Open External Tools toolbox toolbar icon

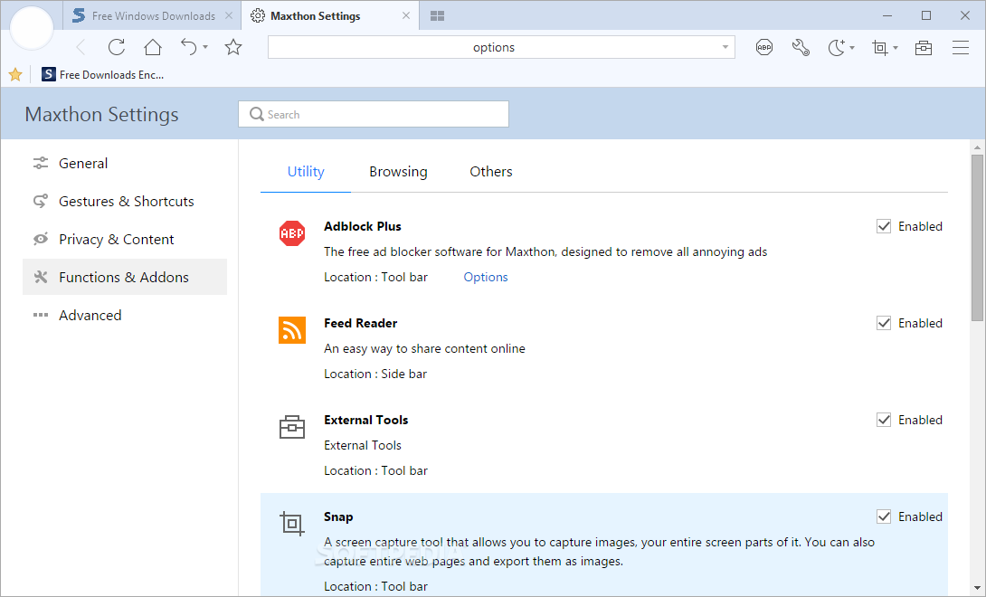click(x=923, y=47)
